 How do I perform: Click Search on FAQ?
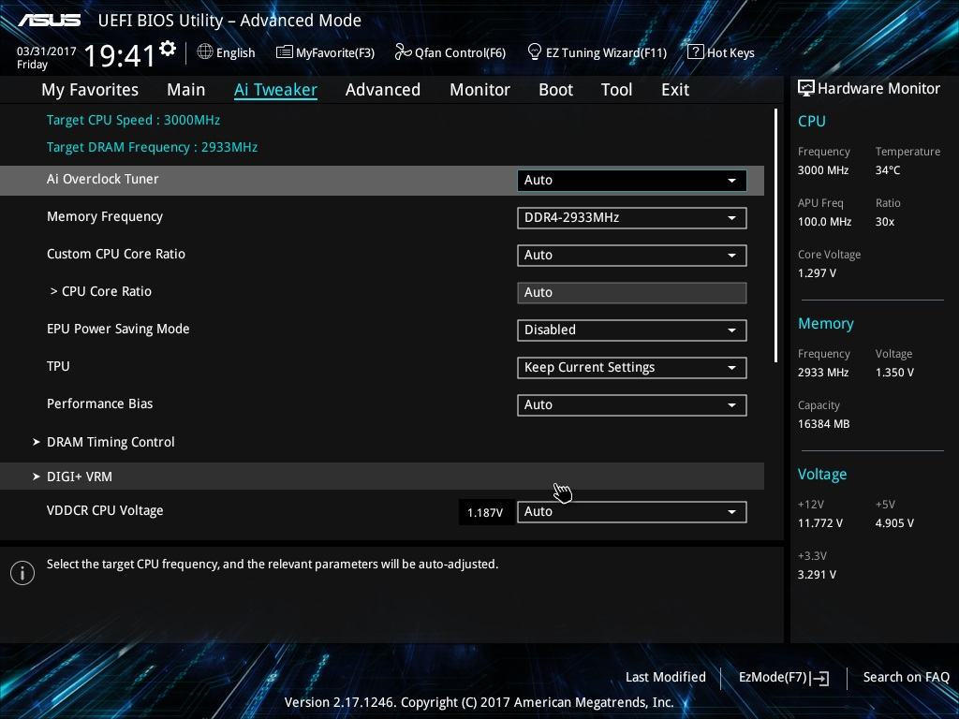coord(906,678)
